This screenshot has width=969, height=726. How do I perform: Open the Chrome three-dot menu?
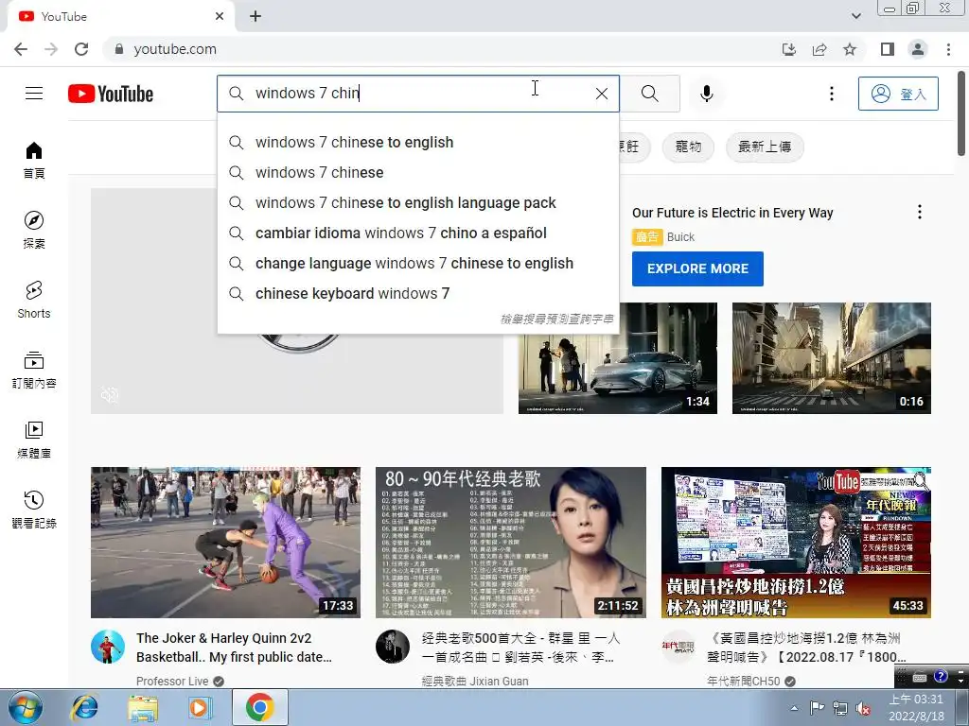coord(948,49)
